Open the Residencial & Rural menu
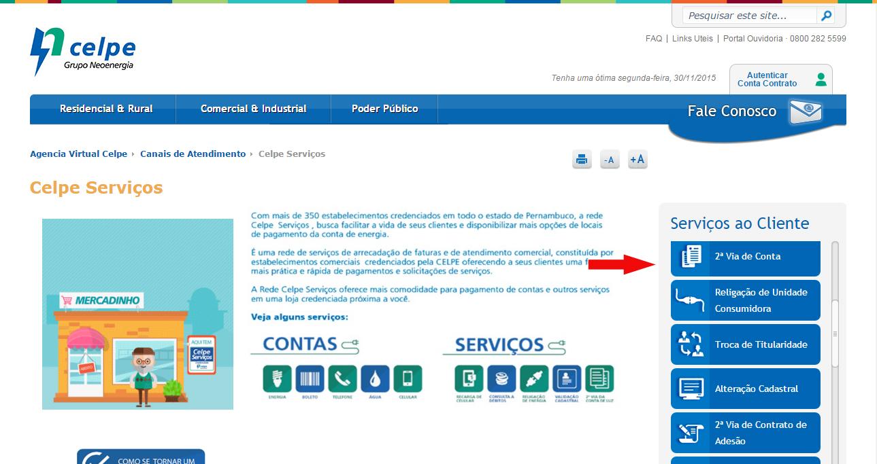877x464 pixels. tap(106, 109)
